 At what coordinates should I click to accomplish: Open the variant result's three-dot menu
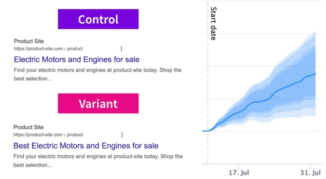point(122,135)
